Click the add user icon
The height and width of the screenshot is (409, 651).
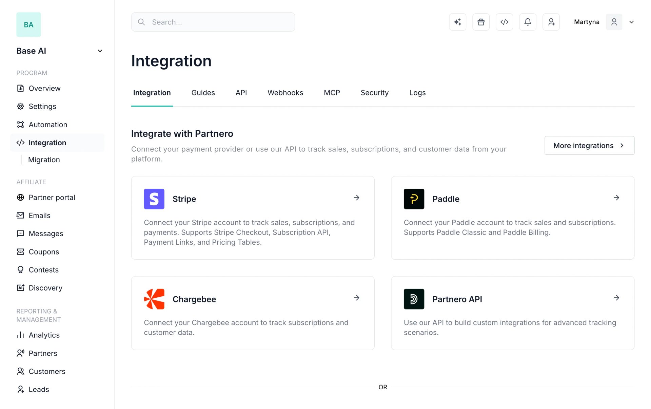(x=551, y=22)
